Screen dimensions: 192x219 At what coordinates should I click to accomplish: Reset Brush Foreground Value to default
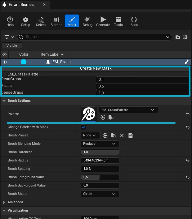click(188, 177)
